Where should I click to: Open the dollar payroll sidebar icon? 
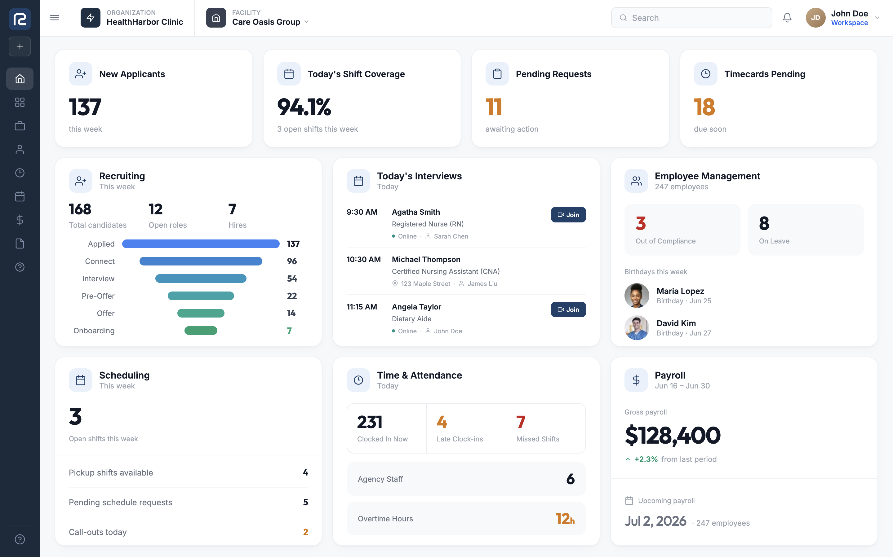pos(20,220)
